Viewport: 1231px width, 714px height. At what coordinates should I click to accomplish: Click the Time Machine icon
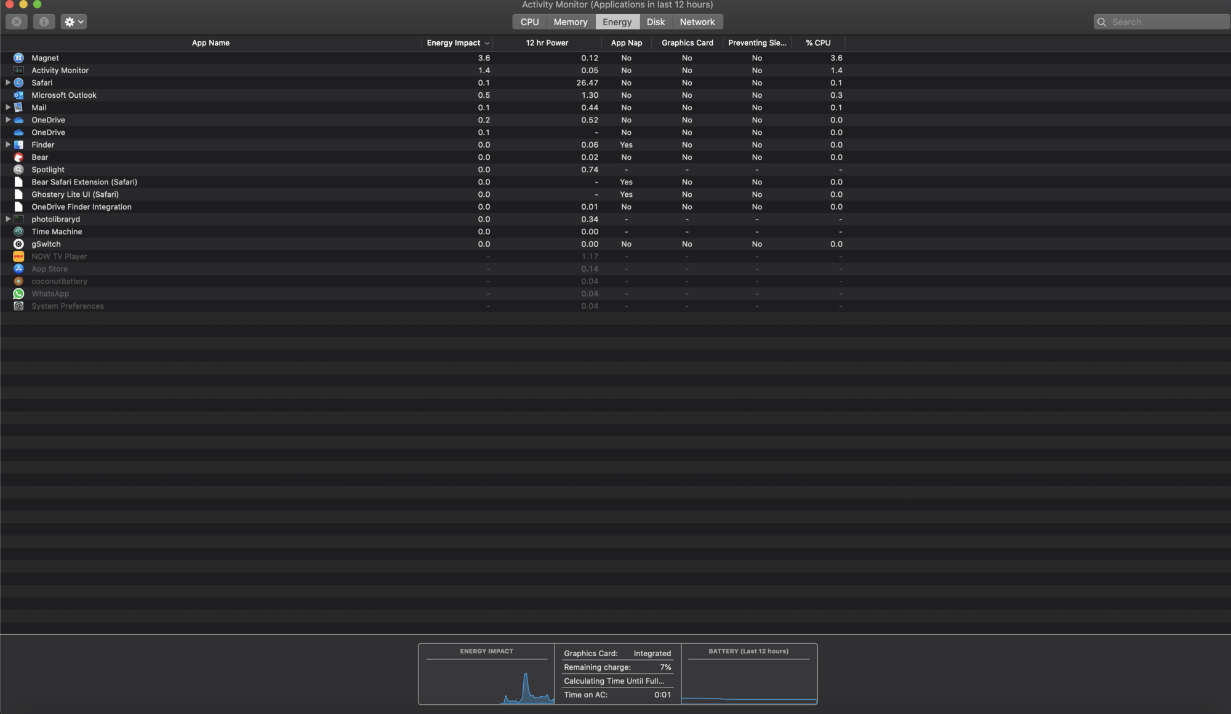(x=18, y=232)
